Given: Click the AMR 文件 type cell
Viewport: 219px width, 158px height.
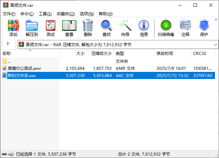Looking at the screenshot, I should 125,68.
